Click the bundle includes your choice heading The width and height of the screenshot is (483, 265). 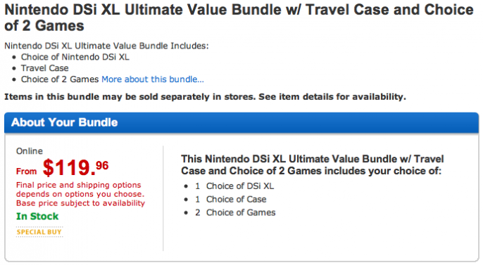pos(312,164)
